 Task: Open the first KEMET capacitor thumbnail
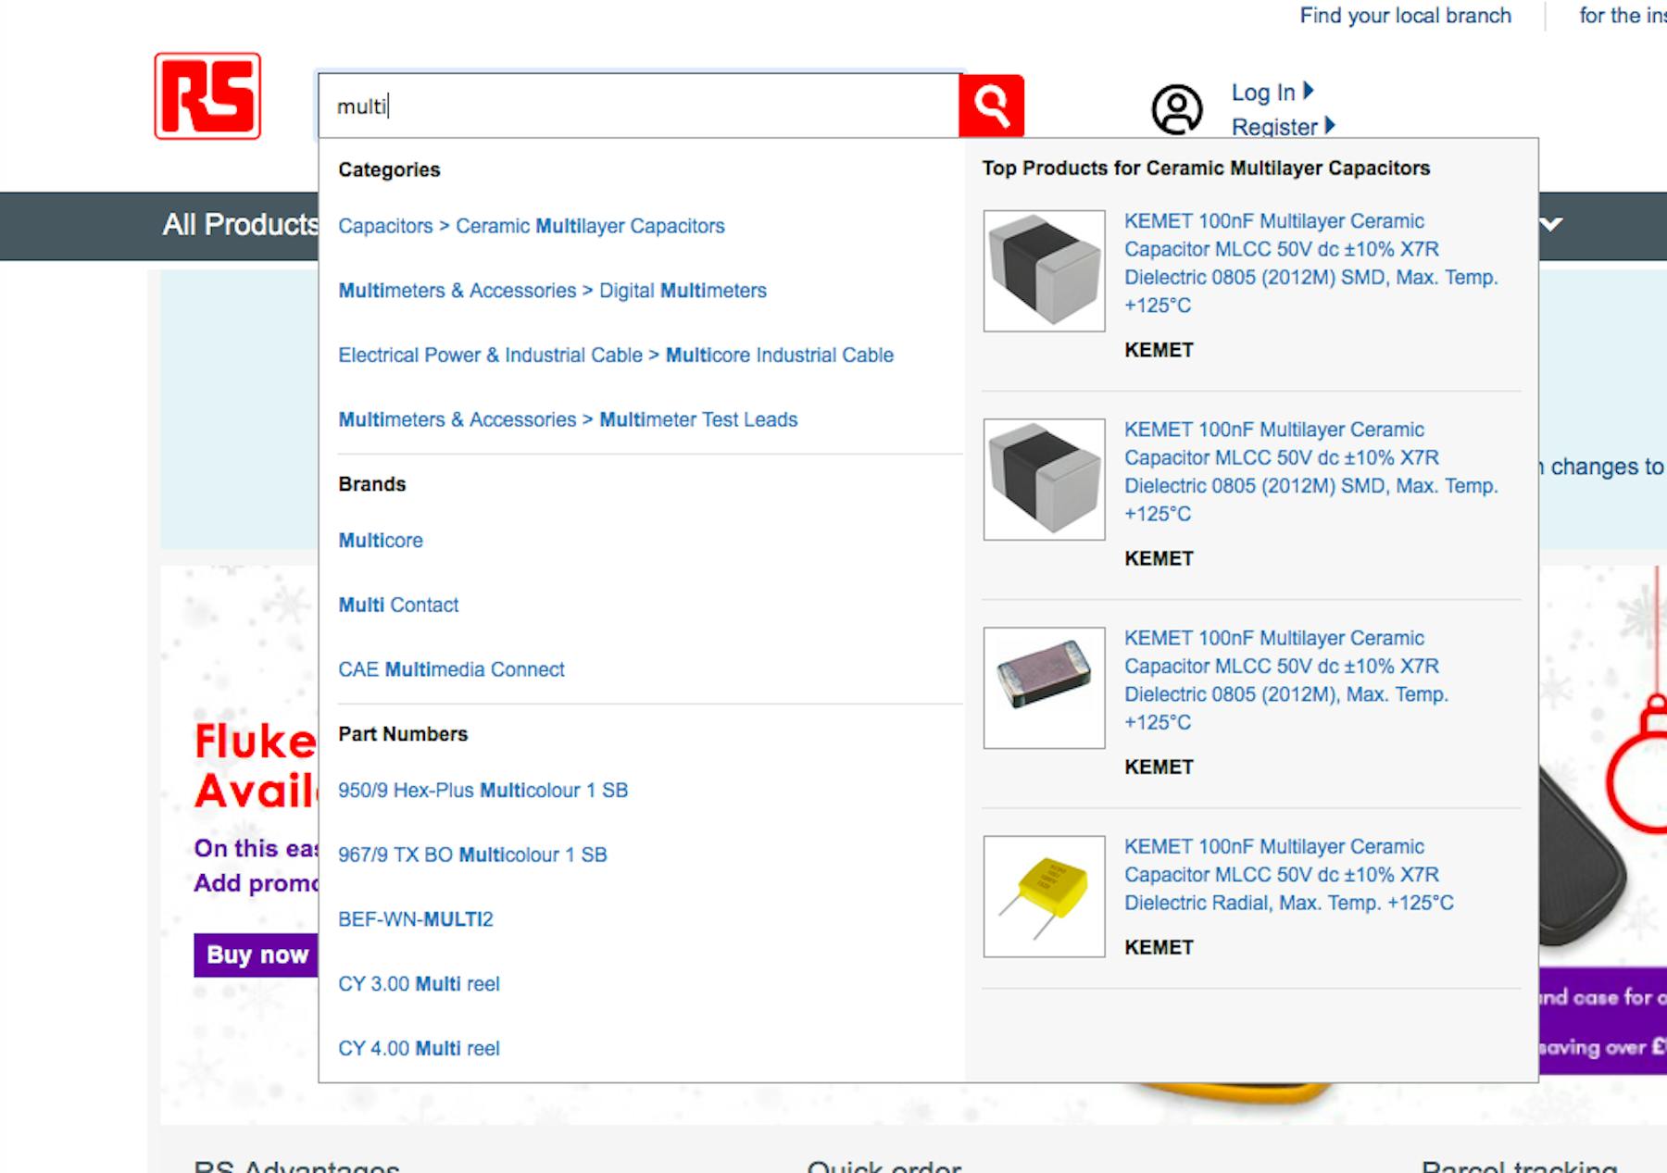coord(1044,270)
